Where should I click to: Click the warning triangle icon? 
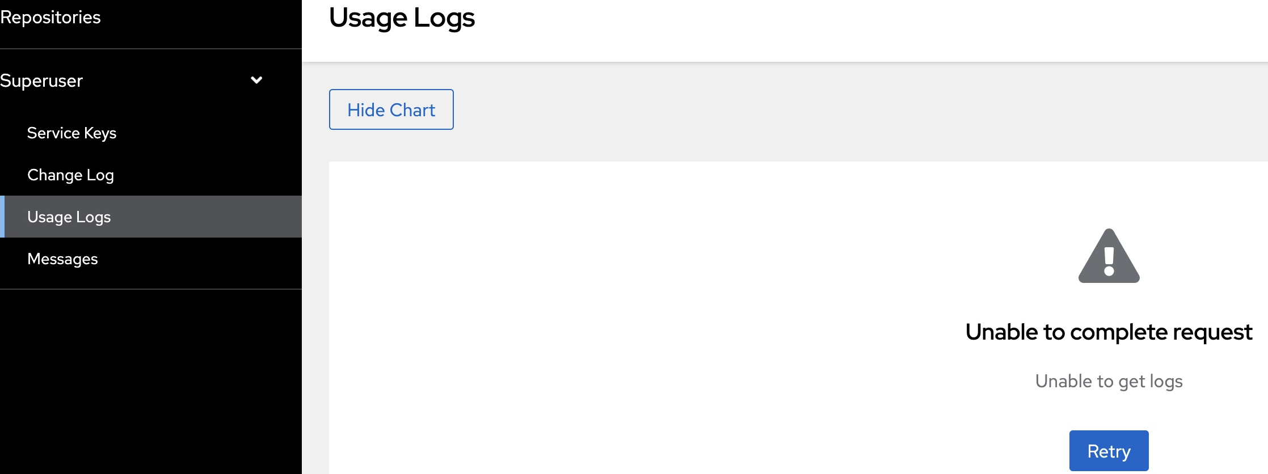(x=1109, y=256)
